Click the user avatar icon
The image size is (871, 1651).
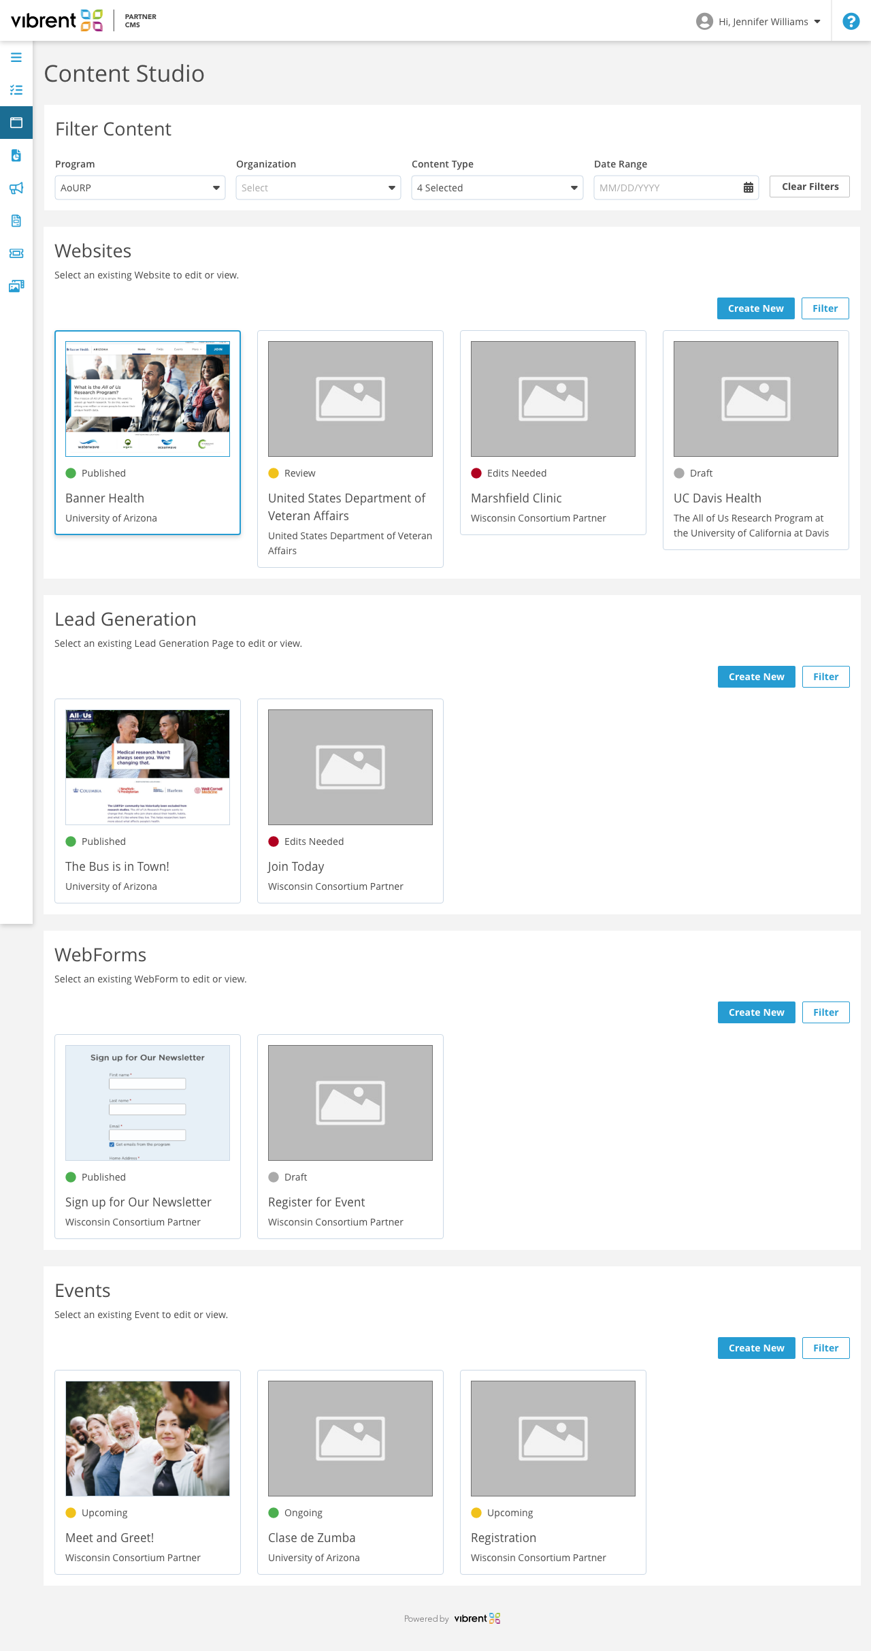tap(704, 21)
